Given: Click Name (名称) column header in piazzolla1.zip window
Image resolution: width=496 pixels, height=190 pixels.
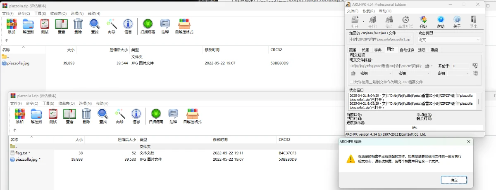Looking at the screenshot, I should 14,140.
